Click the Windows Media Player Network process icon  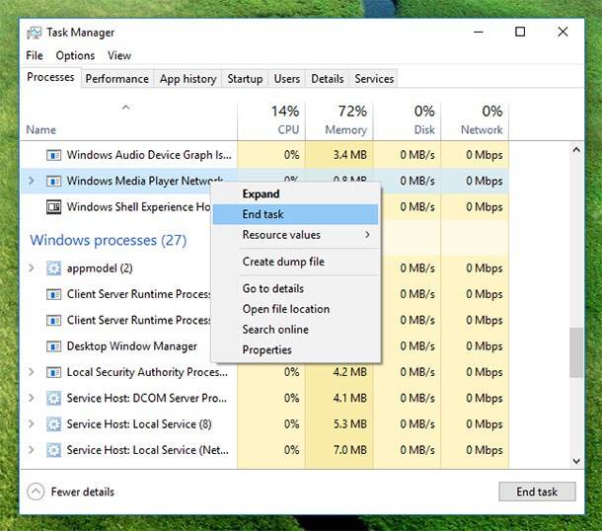53,181
